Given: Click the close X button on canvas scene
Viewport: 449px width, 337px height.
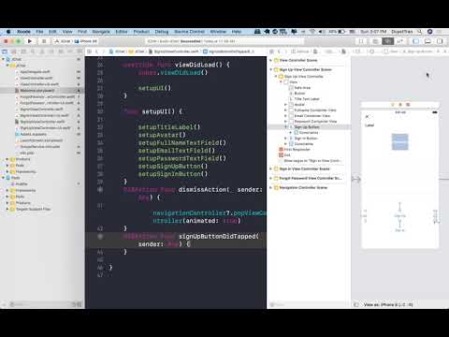Looking at the screenshot, I should 368,116.
